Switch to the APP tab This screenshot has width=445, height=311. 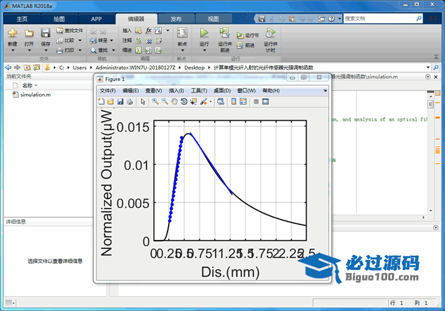[96, 19]
